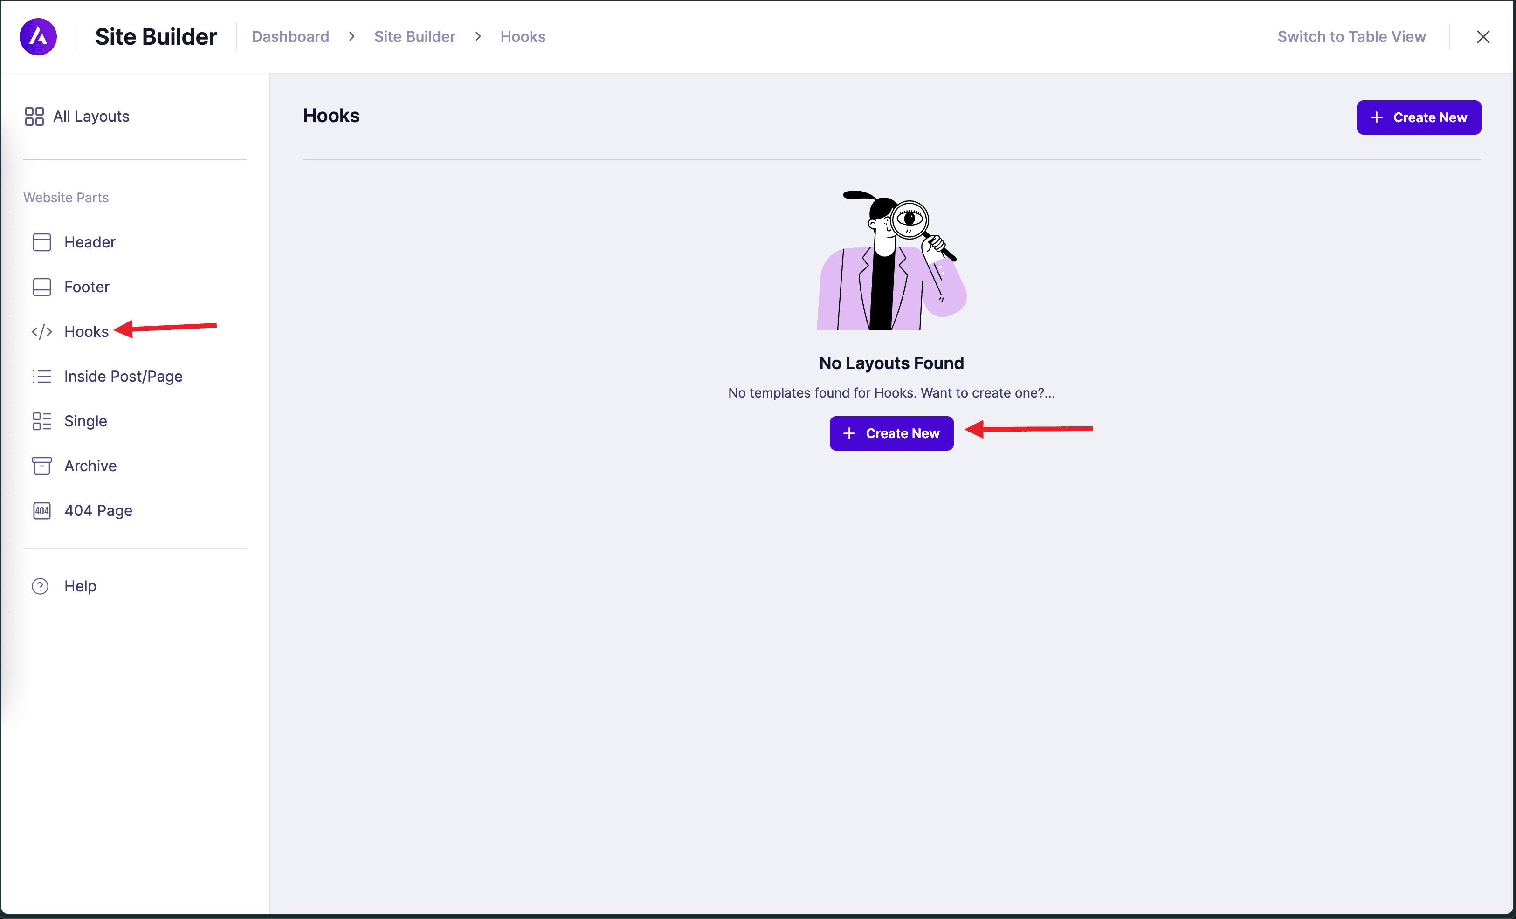Click the Footer layout icon
The width and height of the screenshot is (1516, 919).
point(42,287)
